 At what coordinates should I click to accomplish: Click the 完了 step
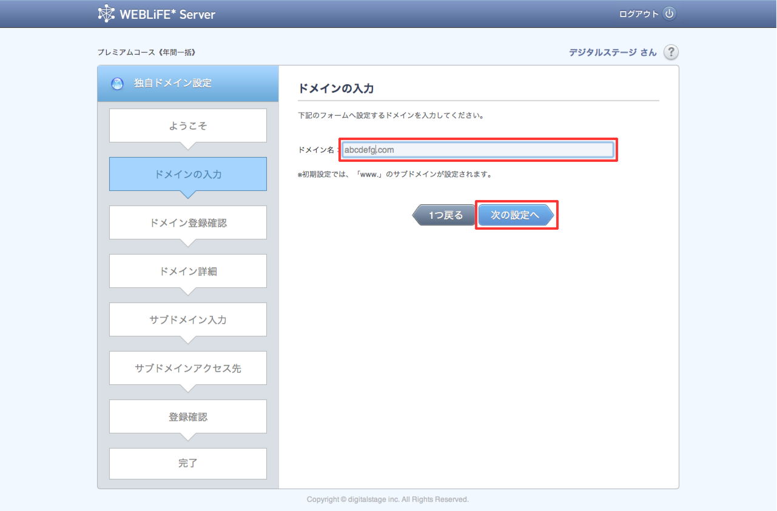click(188, 464)
